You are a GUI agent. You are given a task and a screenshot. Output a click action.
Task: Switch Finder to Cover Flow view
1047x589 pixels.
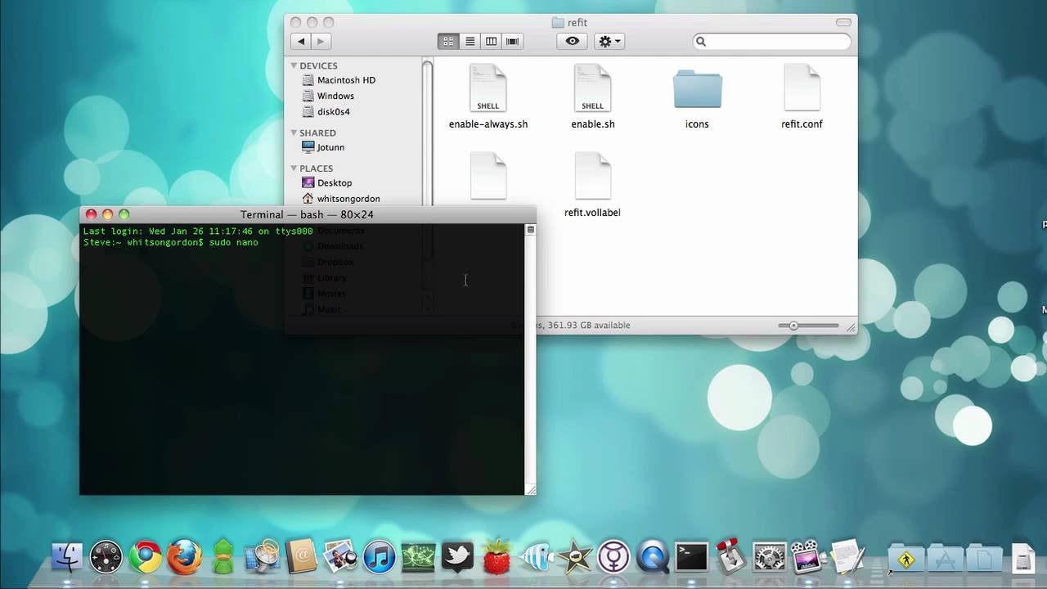click(x=512, y=41)
